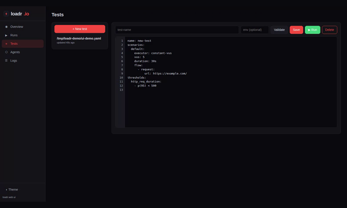Open the Overview page
Image resolution: width=347 pixels, height=208 pixels.
[x=23, y=27]
